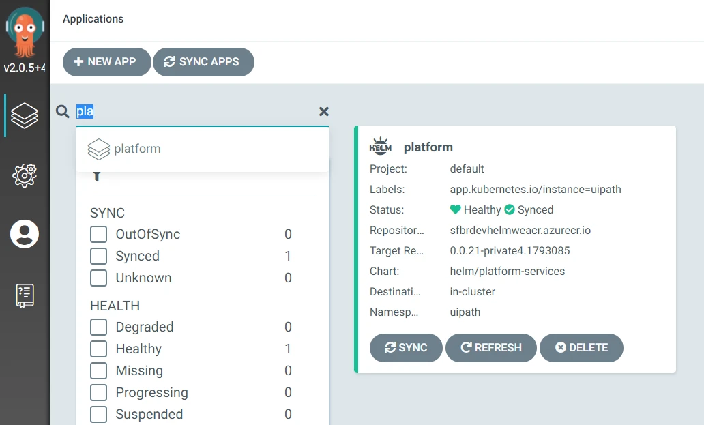Image resolution: width=704 pixels, height=425 pixels.
Task: Click the filter funnel icon
Action: click(97, 176)
